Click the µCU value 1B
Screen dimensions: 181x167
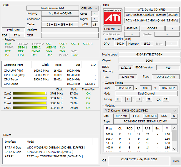click(x=95, y=25)
